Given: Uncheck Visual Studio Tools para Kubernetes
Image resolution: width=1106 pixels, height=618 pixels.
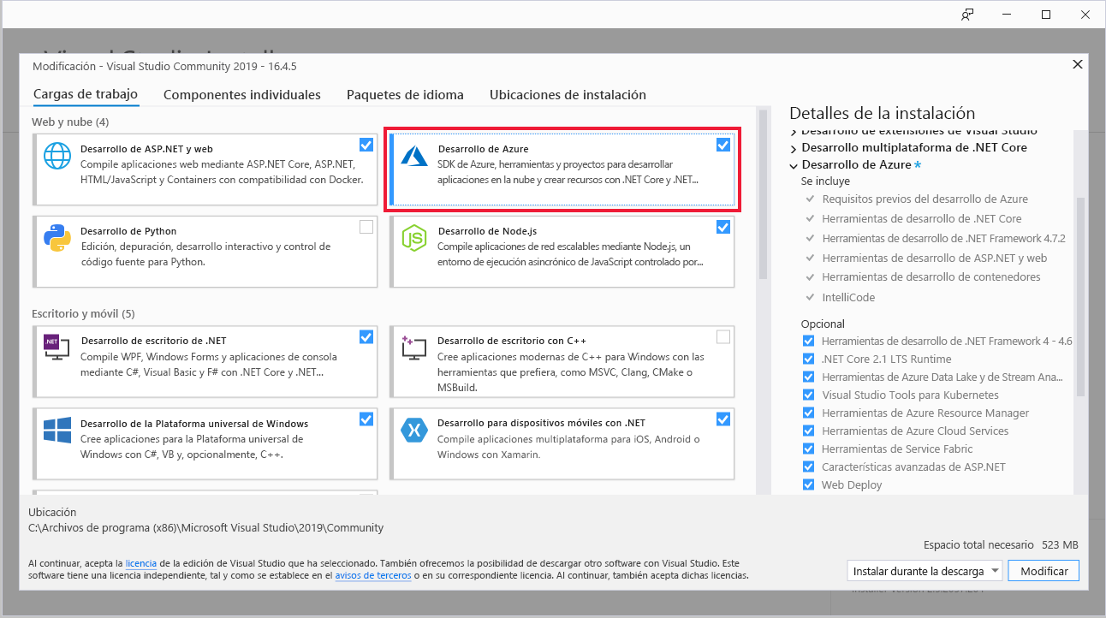Looking at the screenshot, I should (x=808, y=395).
